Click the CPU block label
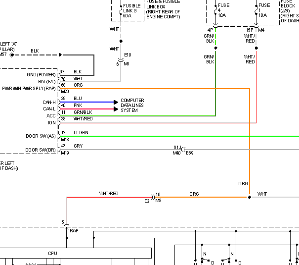The image size is (299, 265). pos(52,253)
